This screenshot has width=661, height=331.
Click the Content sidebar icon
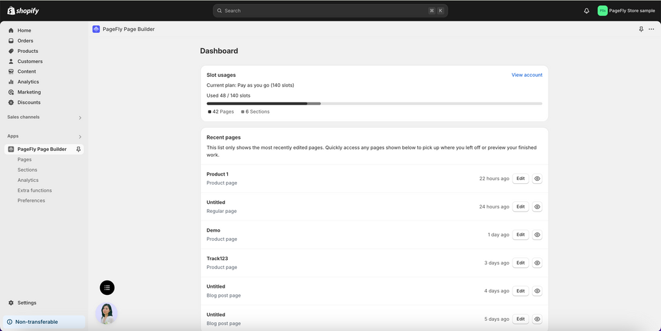click(x=11, y=72)
